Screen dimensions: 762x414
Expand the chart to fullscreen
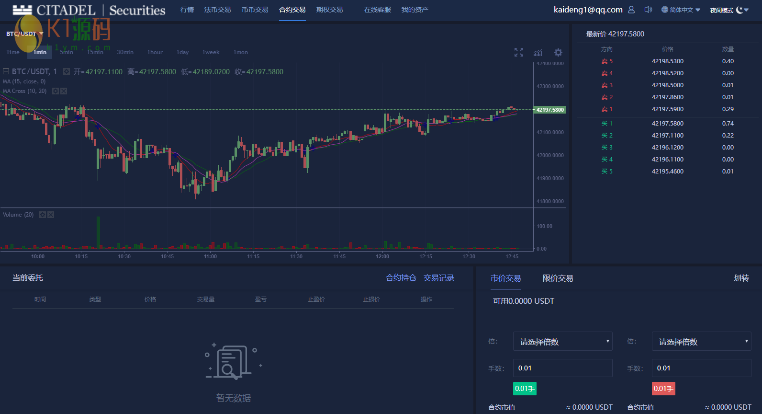[x=519, y=52]
